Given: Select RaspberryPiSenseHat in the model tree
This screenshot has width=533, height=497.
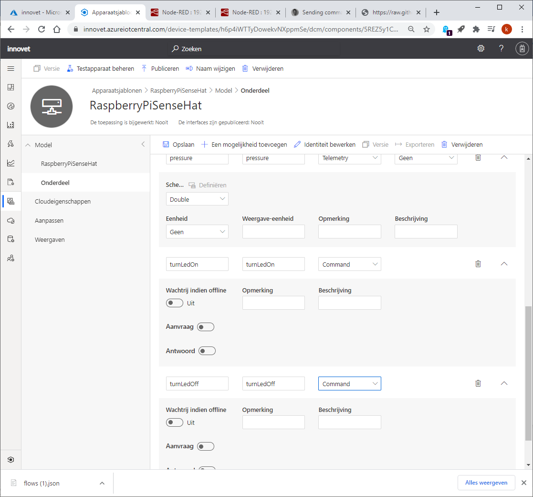Looking at the screenshot, I should click(69, 164).
